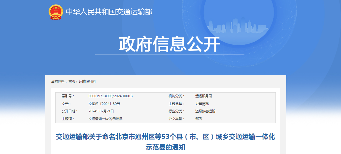Click the national emblem logo icon

56,12
